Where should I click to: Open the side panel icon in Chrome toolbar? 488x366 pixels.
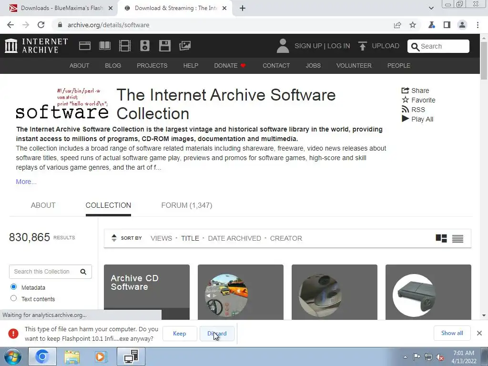tap(447, 25)
